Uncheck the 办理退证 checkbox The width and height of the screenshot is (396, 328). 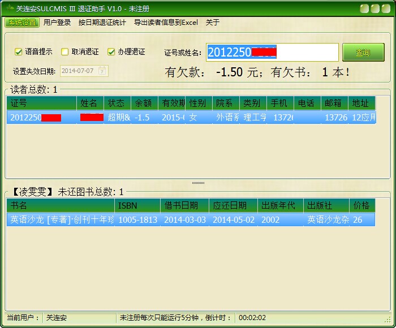[111, 52]
